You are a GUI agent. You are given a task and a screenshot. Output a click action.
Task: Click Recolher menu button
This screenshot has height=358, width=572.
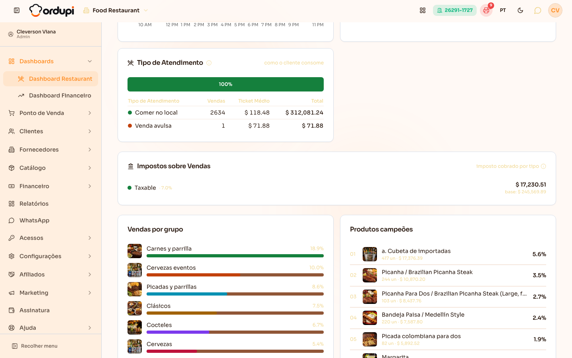[35, 346]
